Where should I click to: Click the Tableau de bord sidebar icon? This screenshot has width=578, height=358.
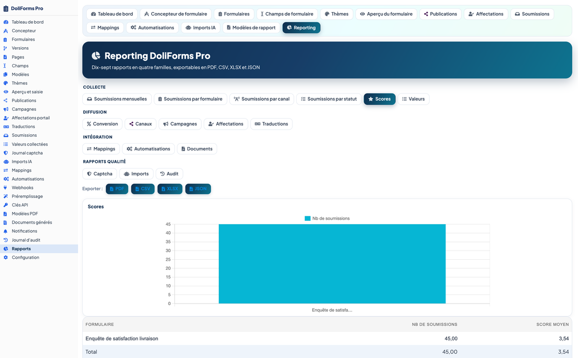click(x=6, y=22)
